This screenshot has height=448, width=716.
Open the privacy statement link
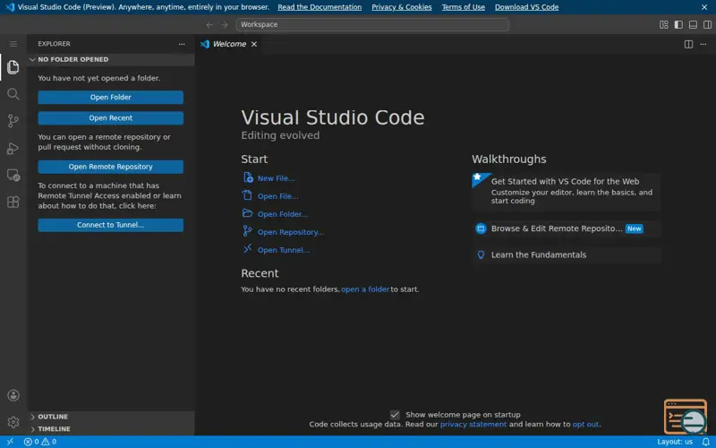coord(473,425)
